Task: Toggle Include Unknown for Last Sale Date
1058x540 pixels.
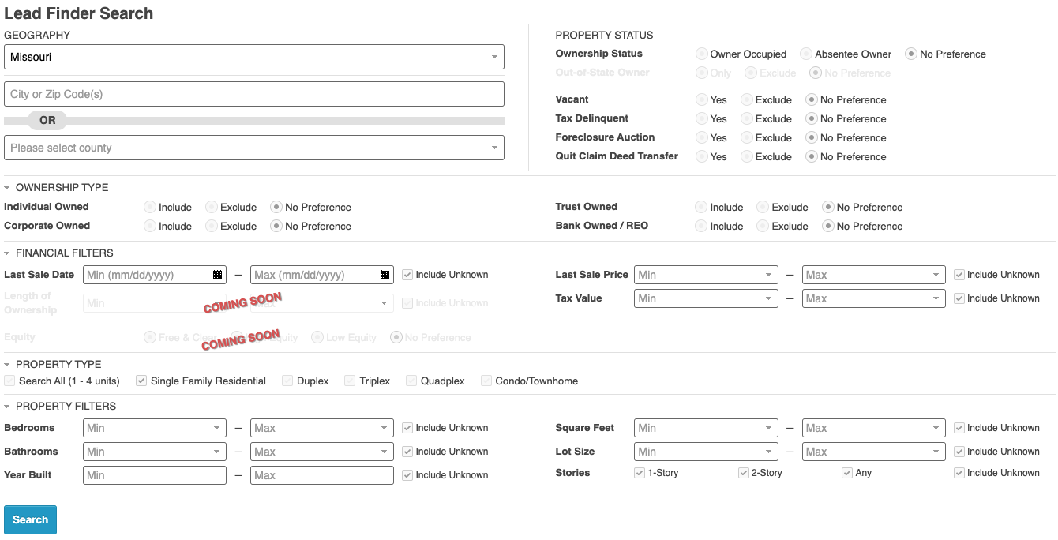Action: click(x=407, y=275)
